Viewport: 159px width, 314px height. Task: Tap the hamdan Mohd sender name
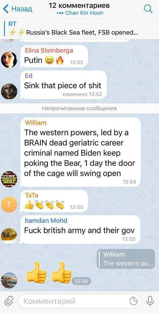click(x=46, y=220)
